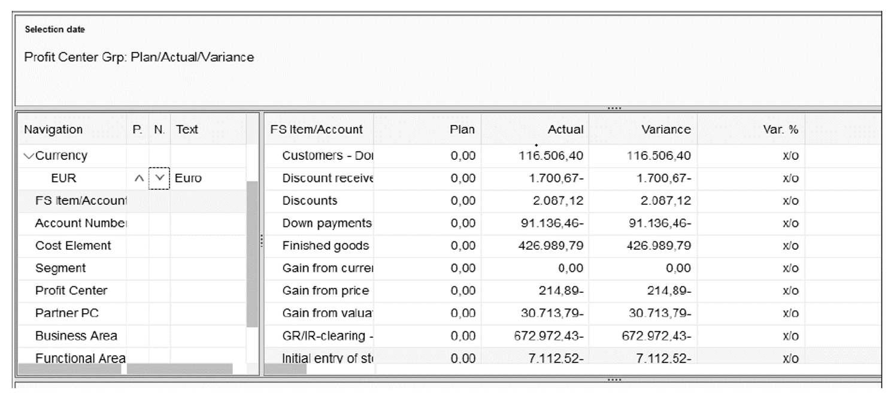The height and width of the screenshot is (397, 894).
Task: Click the vertical scrollbar in Navigation panel
Action: (x=252, y=253)
